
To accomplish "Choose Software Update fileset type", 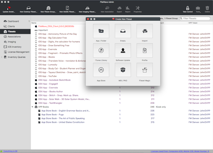I will (x=123, y=50).
